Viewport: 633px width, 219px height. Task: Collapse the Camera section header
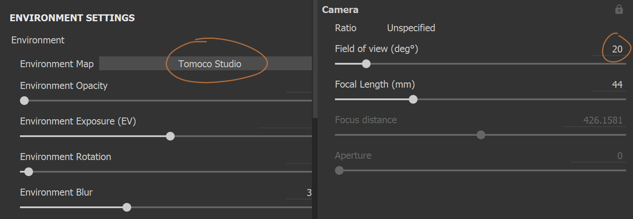tap(340, 10)
